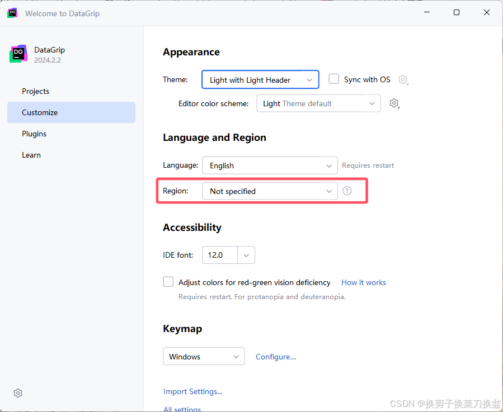Go to the Projects section
This screenshot has height=412, width=503.
[71, 91]
